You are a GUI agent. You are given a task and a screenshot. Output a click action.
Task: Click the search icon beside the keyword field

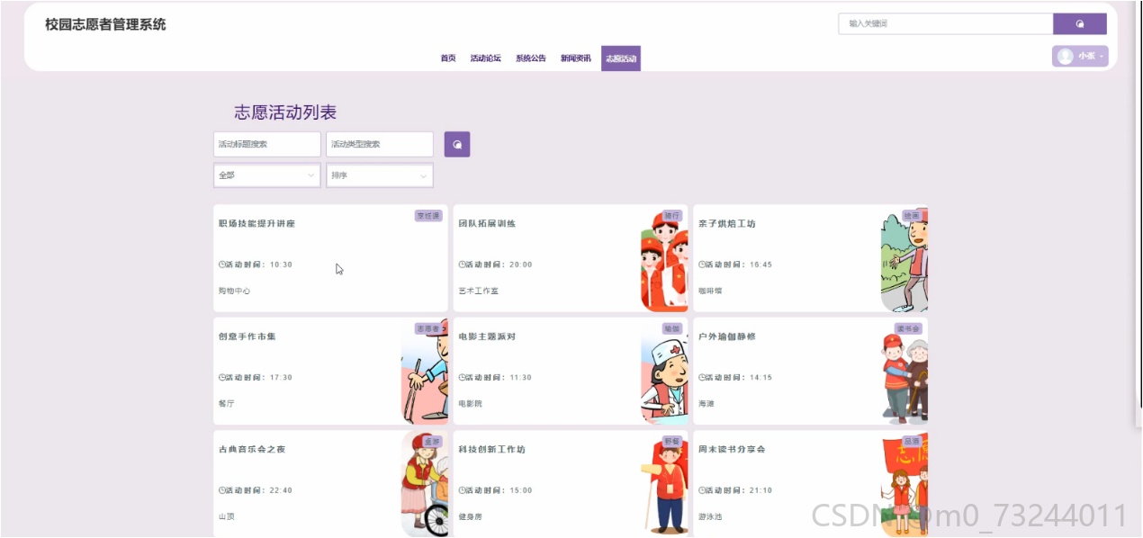coord(1079,24)
